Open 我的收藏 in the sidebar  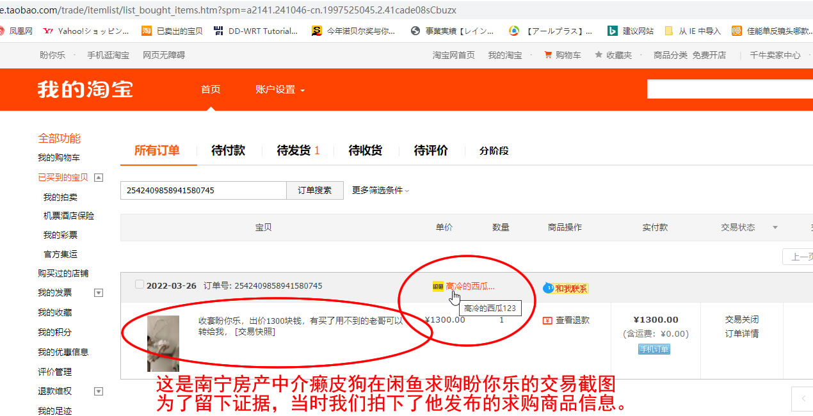pos(55,312)
